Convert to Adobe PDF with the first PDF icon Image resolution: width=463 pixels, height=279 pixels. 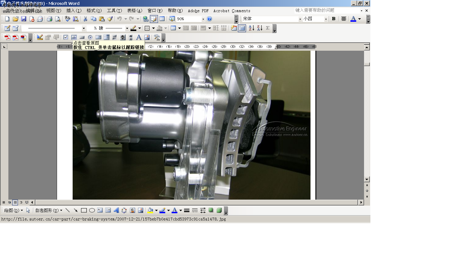(7, 37)
